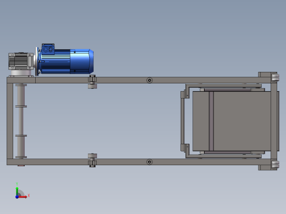Select the vertical strip across the carriage box

(x=211, y=121)
